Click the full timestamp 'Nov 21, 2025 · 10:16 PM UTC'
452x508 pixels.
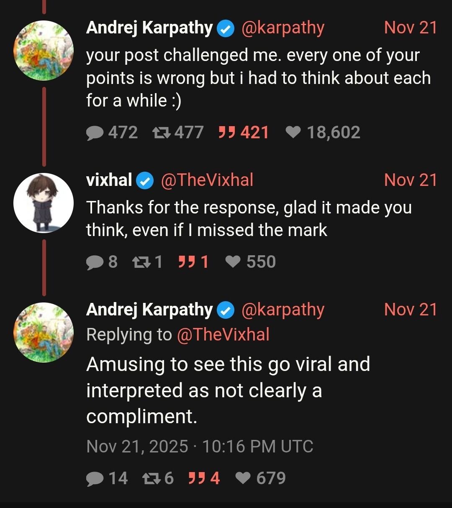pos(200,447)
